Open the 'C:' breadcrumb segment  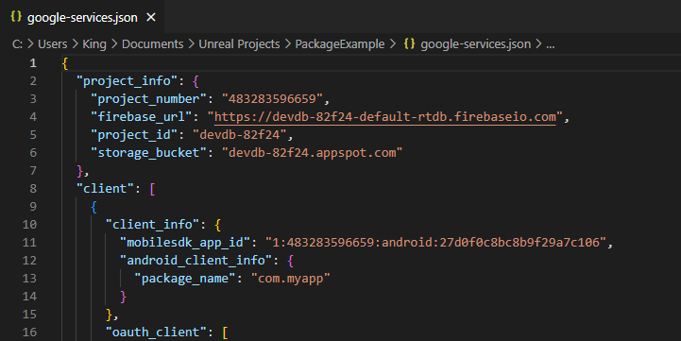pos(17,44)
